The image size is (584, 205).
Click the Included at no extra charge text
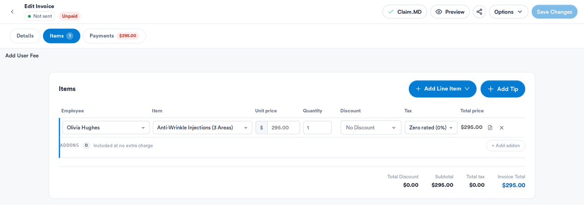coord(123,145)
